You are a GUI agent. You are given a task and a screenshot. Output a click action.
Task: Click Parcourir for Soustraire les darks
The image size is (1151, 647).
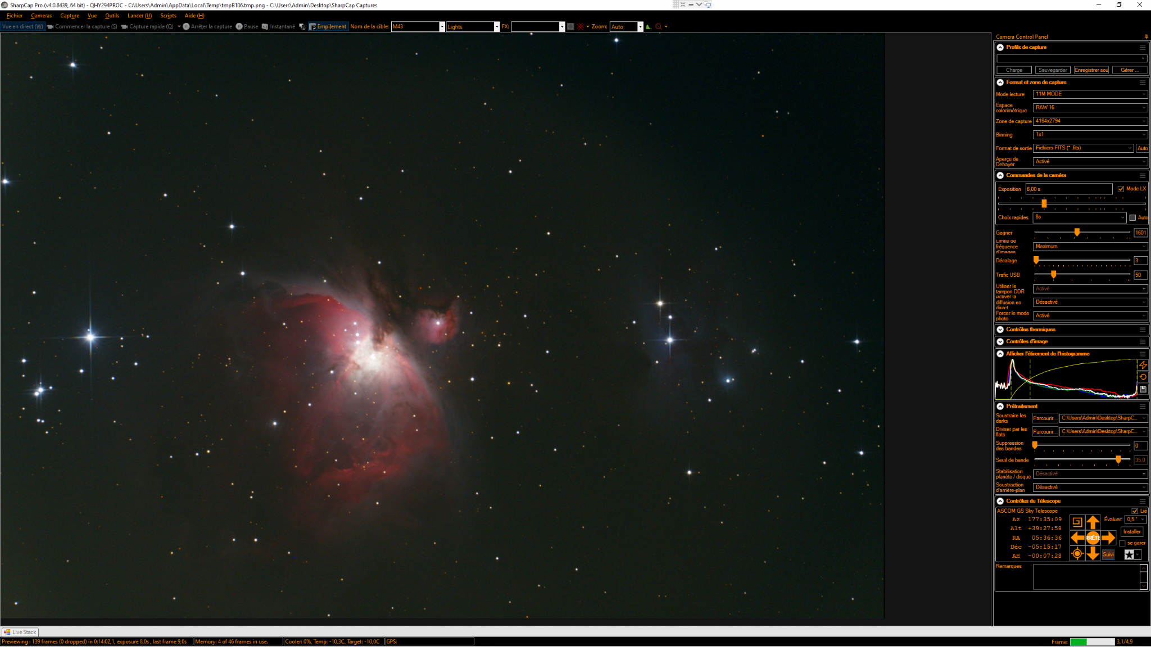coord(1044,418)
